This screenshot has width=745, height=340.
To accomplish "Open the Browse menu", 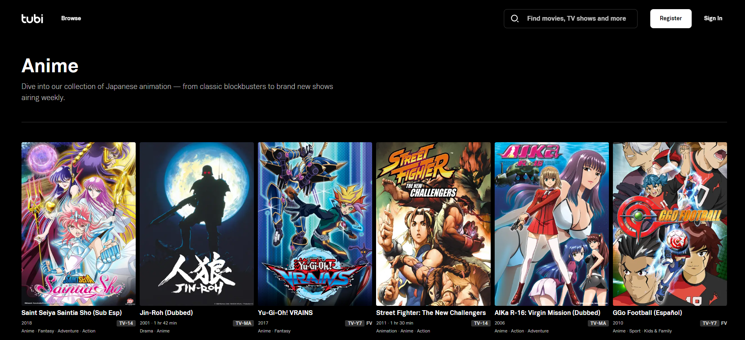I will pos(71,18).
